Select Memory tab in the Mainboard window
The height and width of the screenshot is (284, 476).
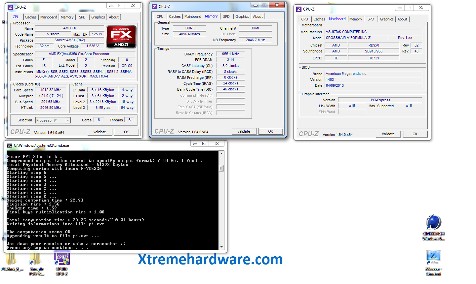coord(356,19)
